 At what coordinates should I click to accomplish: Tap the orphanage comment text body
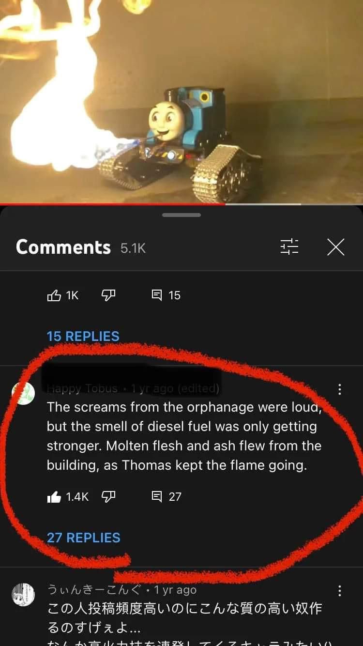[184, 436]
